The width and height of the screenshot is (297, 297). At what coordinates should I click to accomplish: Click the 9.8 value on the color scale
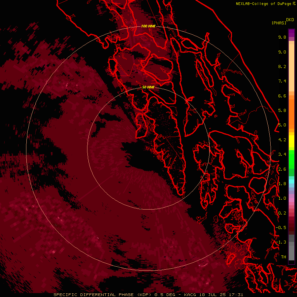click(282, 37)
